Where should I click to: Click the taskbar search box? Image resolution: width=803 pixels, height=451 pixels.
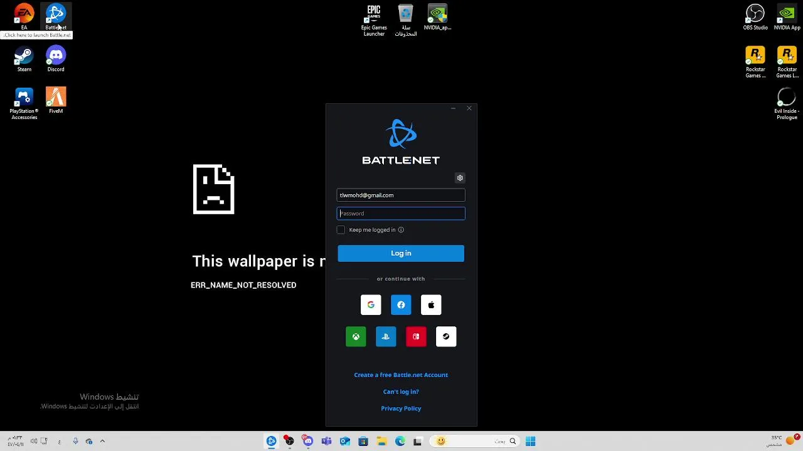tap(475, 442)
